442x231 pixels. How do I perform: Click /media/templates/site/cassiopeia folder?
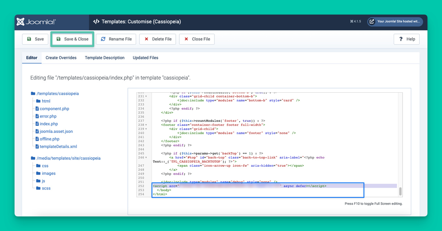pos(68,158)
